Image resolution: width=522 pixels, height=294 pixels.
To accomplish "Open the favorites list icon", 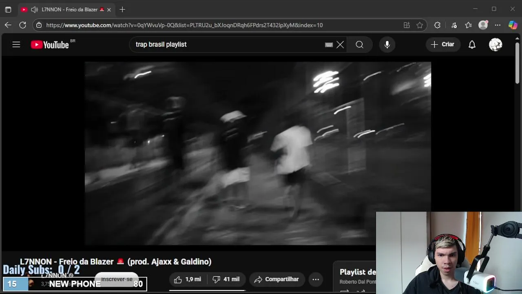I will (469, 25).
